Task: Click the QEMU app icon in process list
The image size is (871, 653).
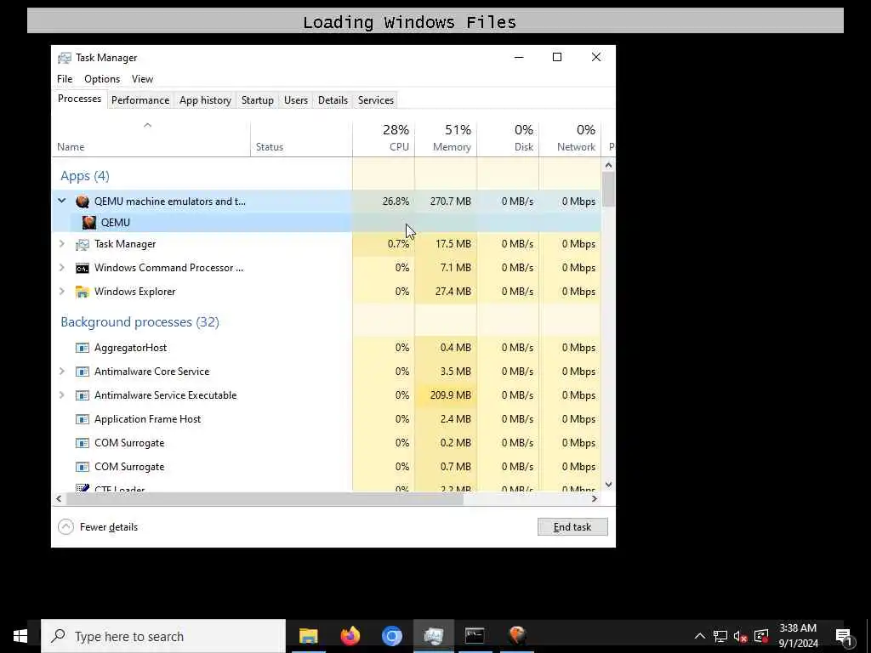Action: coord(83,202)
